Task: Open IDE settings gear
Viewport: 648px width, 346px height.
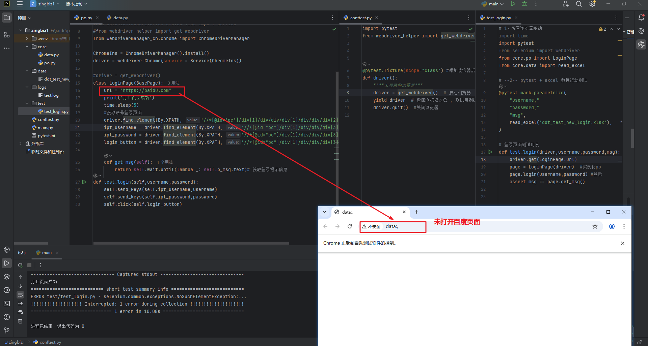Action: click(x=592, y=4)
